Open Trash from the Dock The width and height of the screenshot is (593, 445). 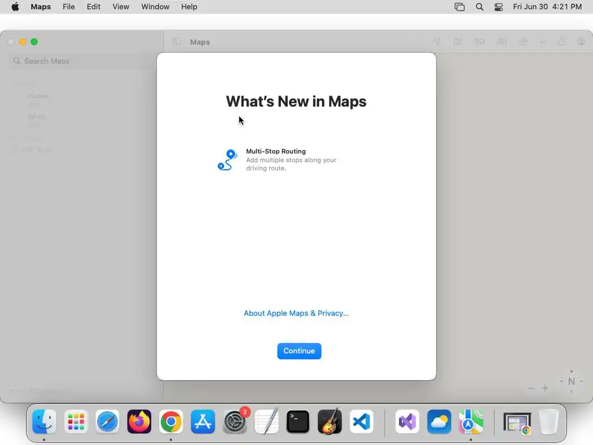pos(548,422)
